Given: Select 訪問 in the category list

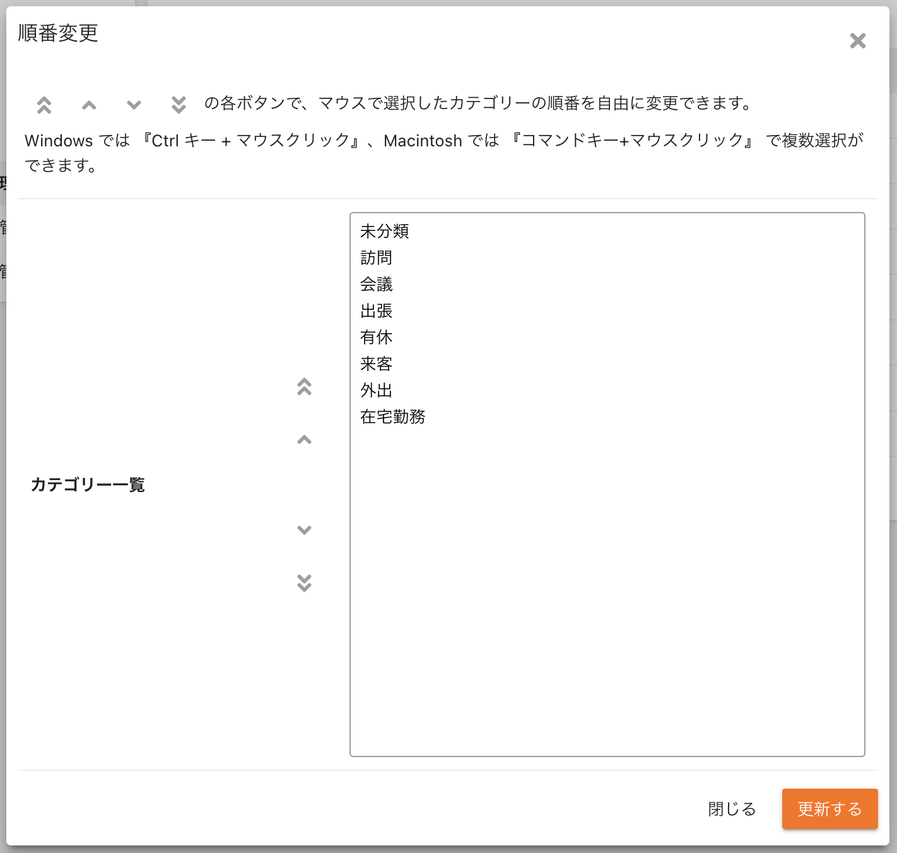Looking at the screenshot, I should pos(377,258).
